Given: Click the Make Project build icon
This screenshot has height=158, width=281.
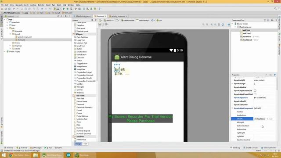Looking at the screenshot, I should click(x=50, y=9).
